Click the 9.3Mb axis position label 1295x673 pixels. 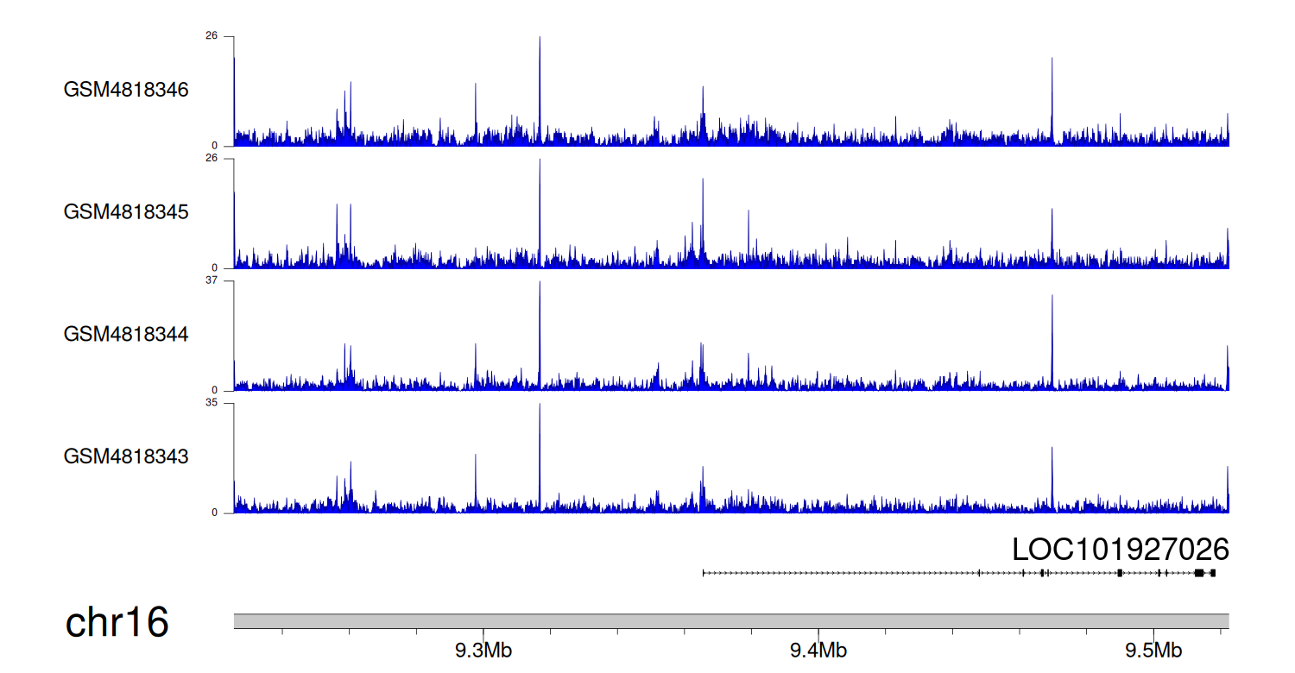point(483,650)
